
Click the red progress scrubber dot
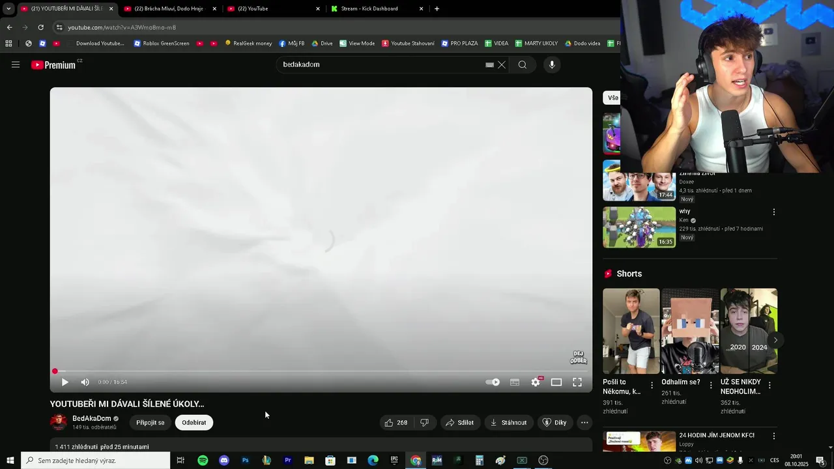coord(55,371)
